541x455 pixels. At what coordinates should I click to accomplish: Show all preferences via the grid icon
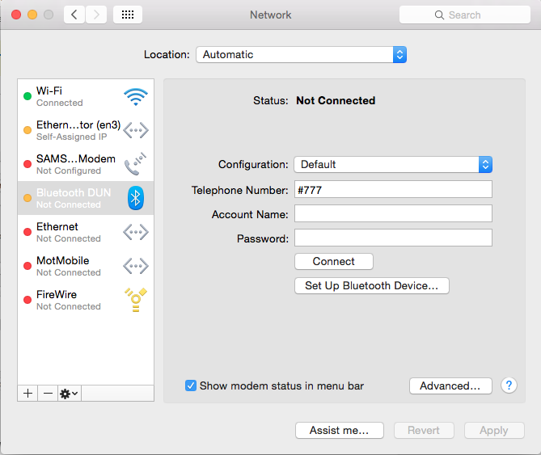128,15
